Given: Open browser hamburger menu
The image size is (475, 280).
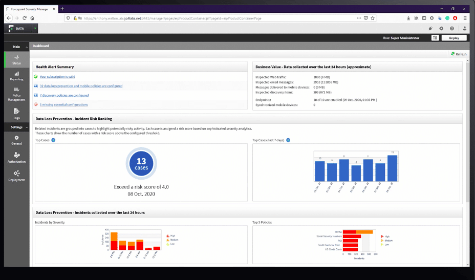Looking at the screenshot, I should pos(465,18).
